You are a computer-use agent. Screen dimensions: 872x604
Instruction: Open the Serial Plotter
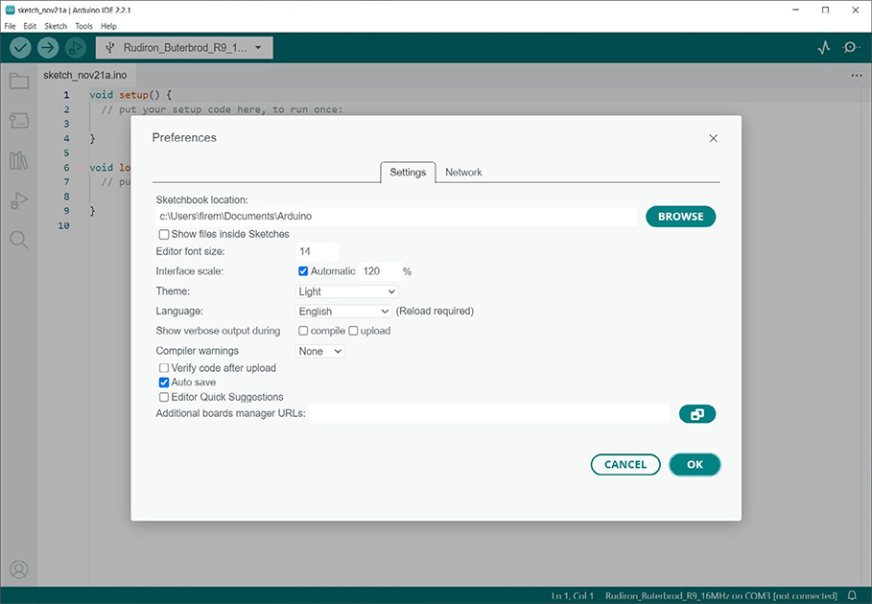pyautogui.click(x=824, y=48)
